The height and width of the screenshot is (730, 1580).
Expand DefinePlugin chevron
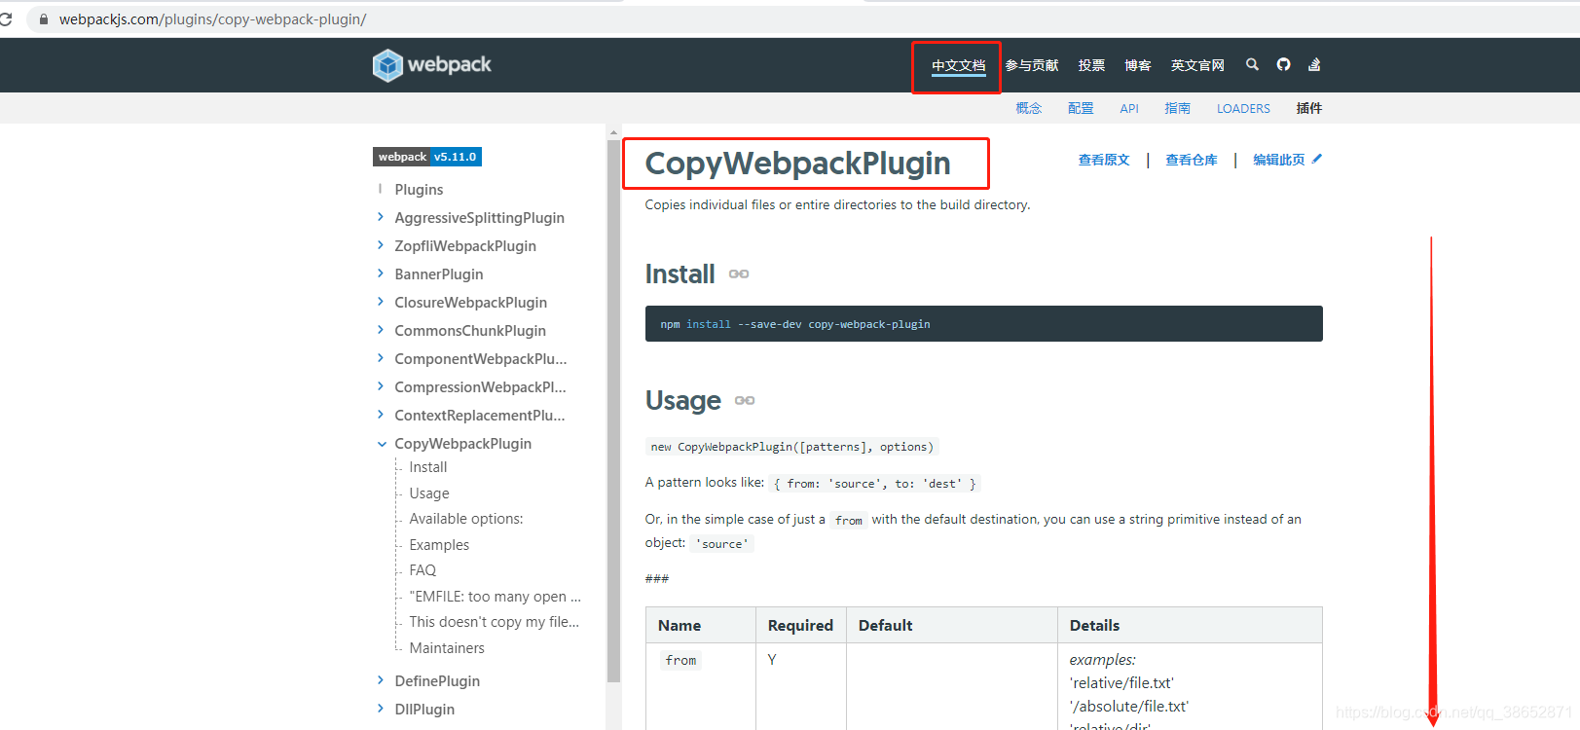pos(381,680)
